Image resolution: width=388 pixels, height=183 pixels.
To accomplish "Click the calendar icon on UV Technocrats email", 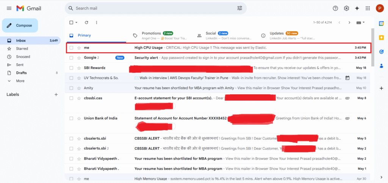I will pos(347,78).
